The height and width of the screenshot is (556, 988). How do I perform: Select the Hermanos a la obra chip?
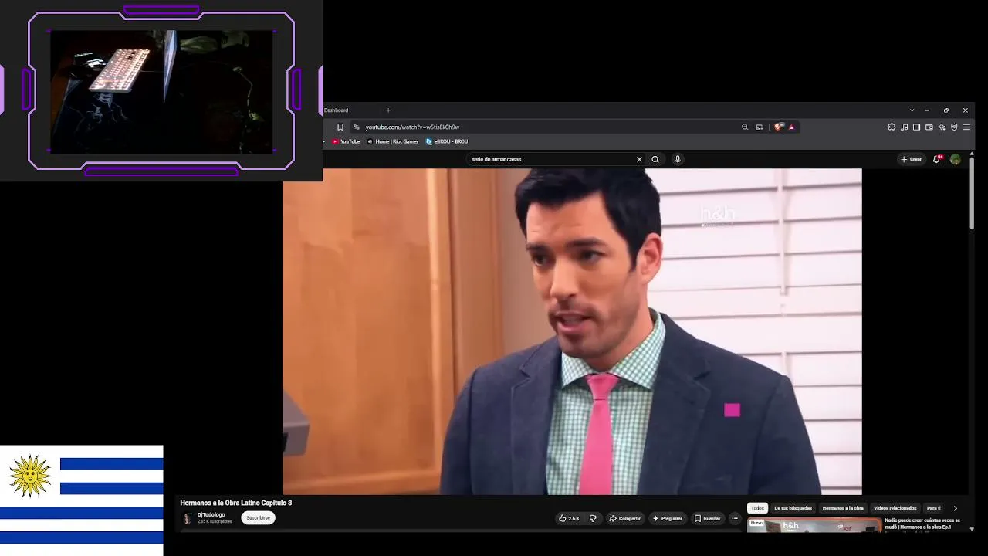point(843,508)
